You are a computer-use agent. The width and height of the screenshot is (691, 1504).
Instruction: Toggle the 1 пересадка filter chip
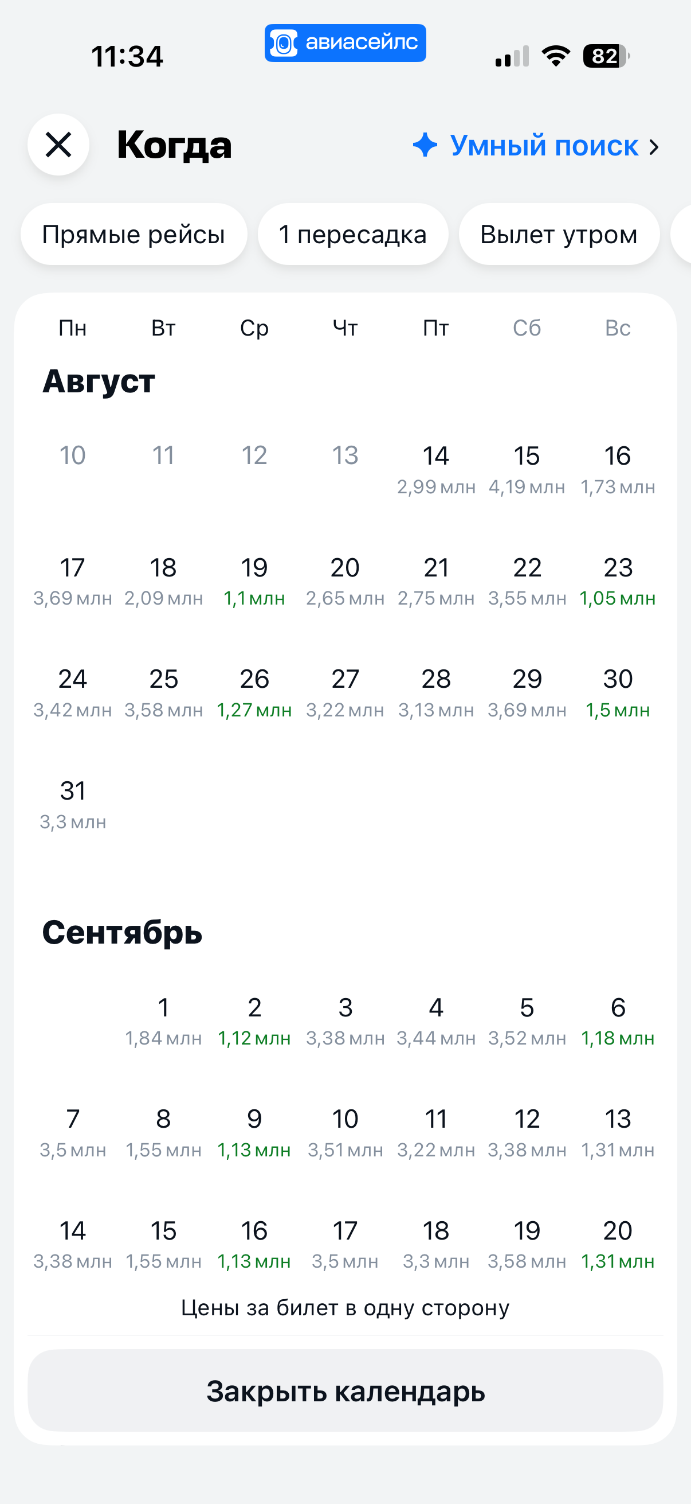[353, 234]
